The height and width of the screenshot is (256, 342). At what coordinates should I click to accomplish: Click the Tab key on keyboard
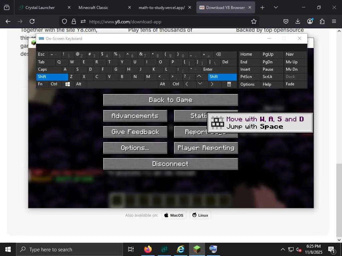pyautogui.click(x=45, y=62)
